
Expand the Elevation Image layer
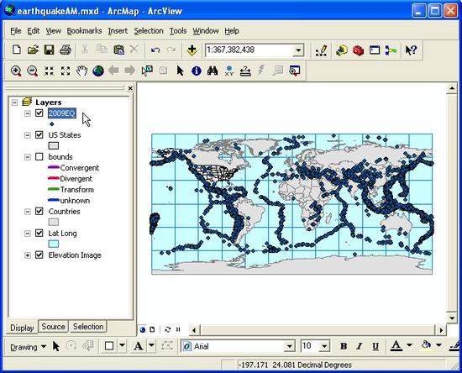28,255
